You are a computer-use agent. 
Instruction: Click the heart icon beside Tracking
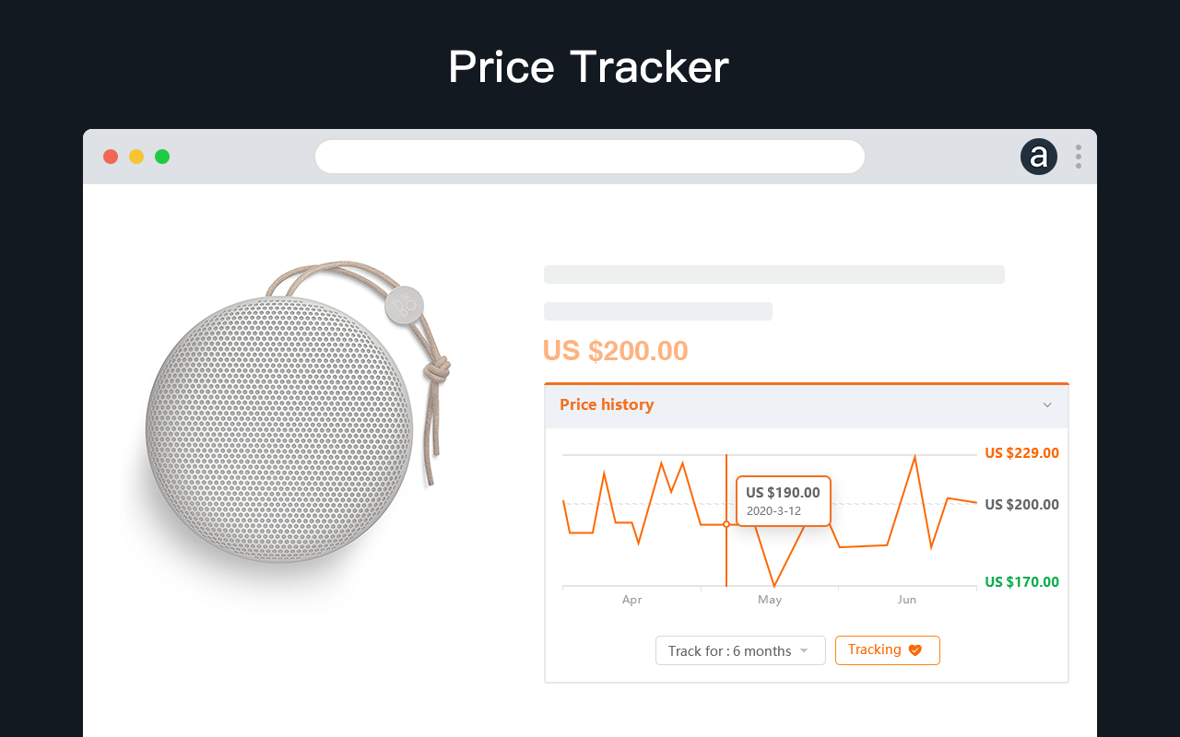click(x=914, y=650)
